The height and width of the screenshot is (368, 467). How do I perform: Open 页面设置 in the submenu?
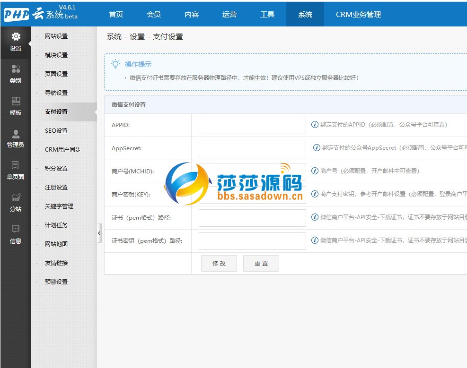tap(56, 74)
